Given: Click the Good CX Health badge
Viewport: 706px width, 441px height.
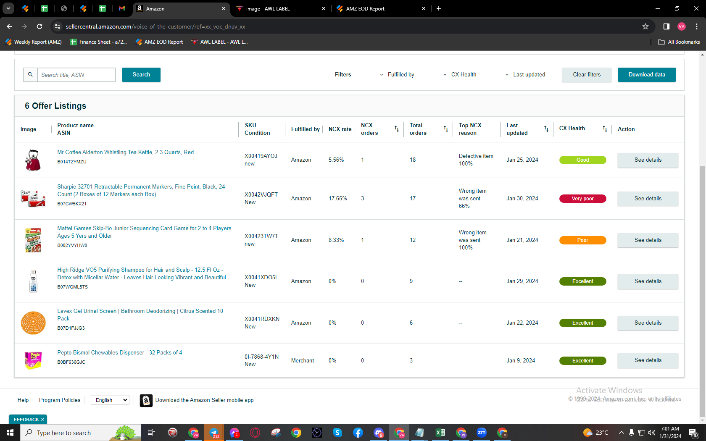Looking at the screenshot, I should pyautogui.click(x=582, y=160).
